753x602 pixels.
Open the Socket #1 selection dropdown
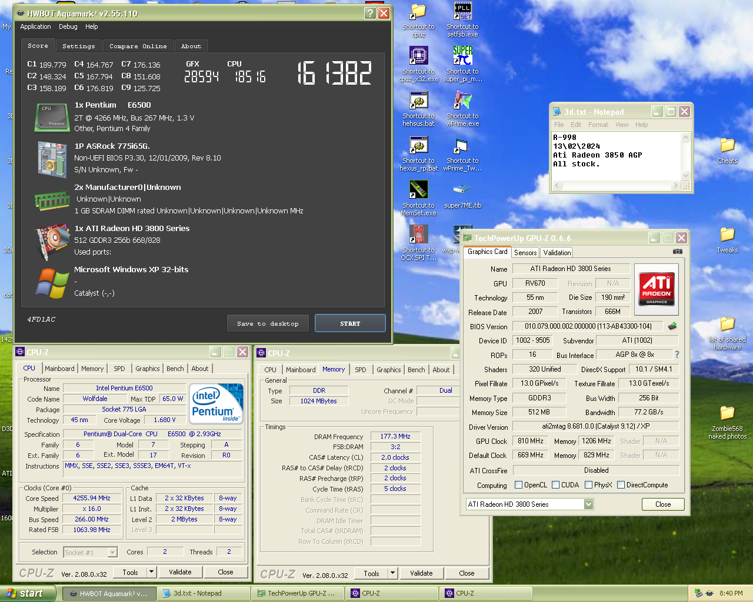click(112, 552)
